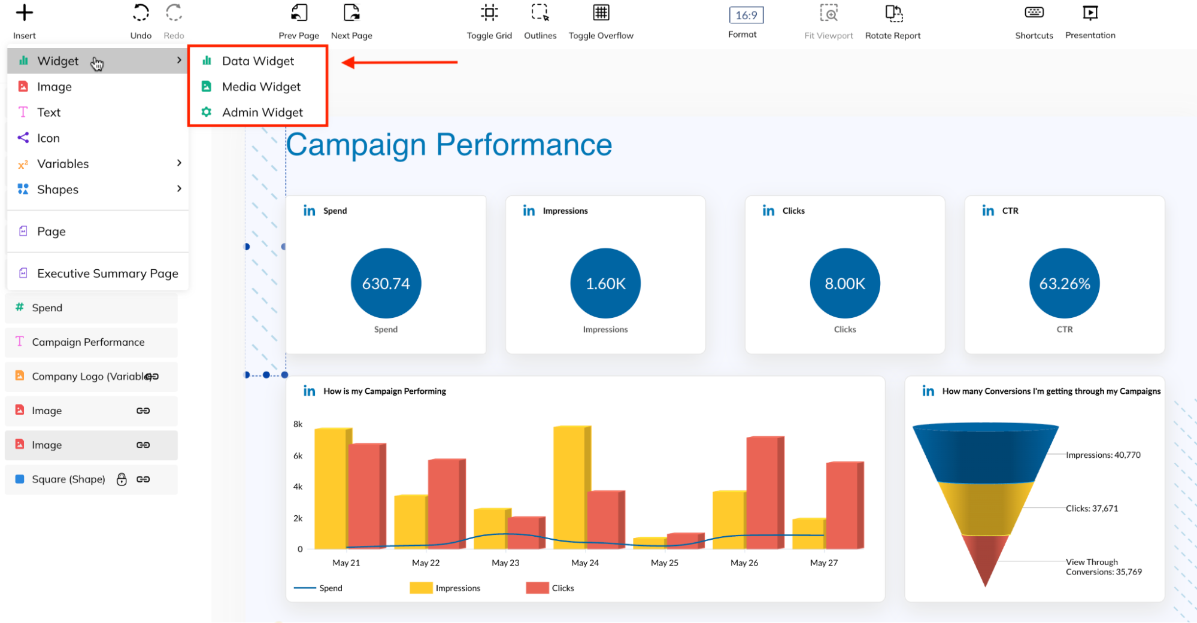Click the Toggle Overflow icon
Viewport: 1197px width, 623px height.
601,12
